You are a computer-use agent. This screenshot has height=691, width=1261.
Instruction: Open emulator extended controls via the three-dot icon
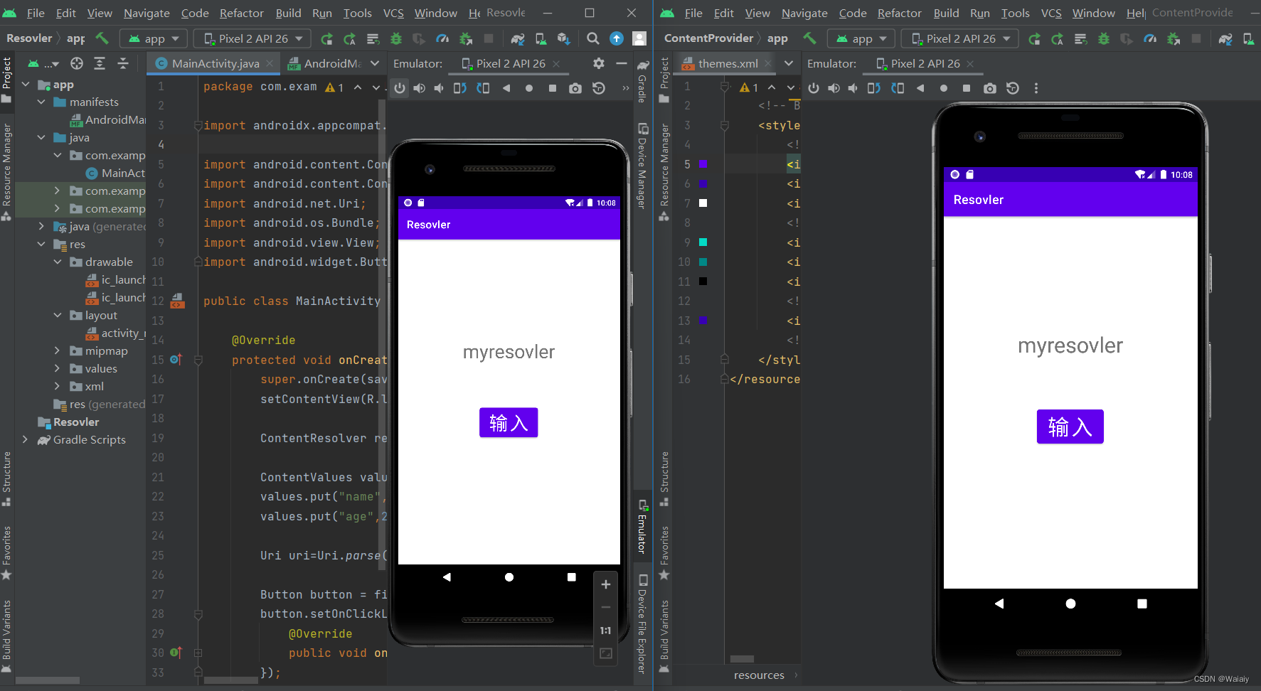pos(1036,87)
